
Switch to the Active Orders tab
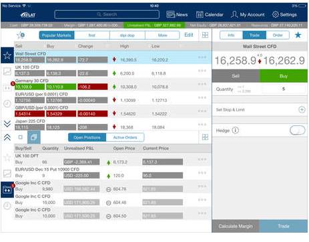pyautogui.click(x=125, y=137)
